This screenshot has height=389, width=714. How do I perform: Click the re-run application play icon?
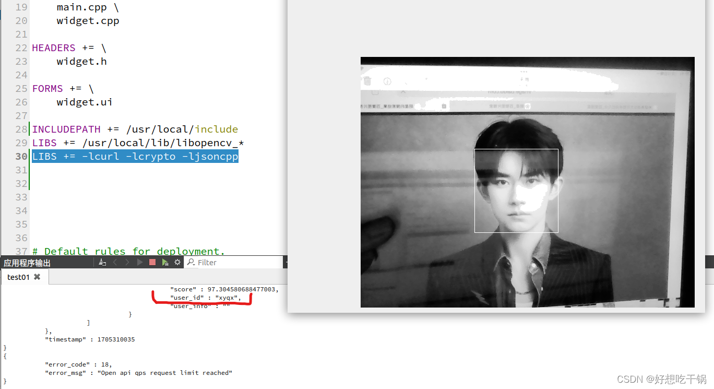140,262
